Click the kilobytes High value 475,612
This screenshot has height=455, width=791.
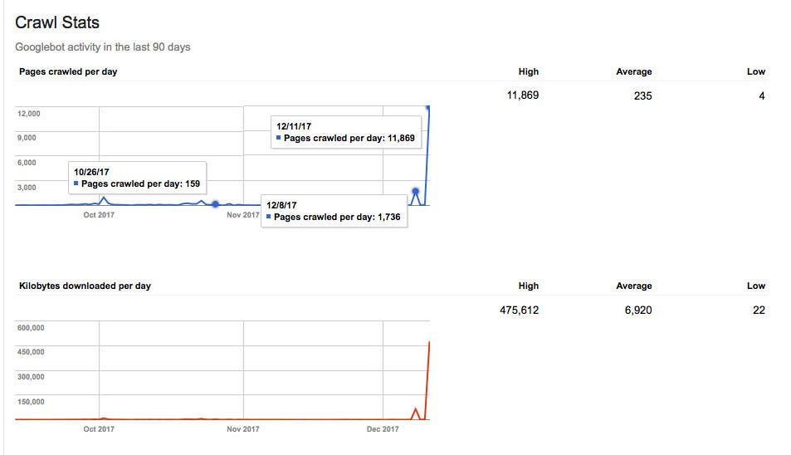[x=520, y=311]
